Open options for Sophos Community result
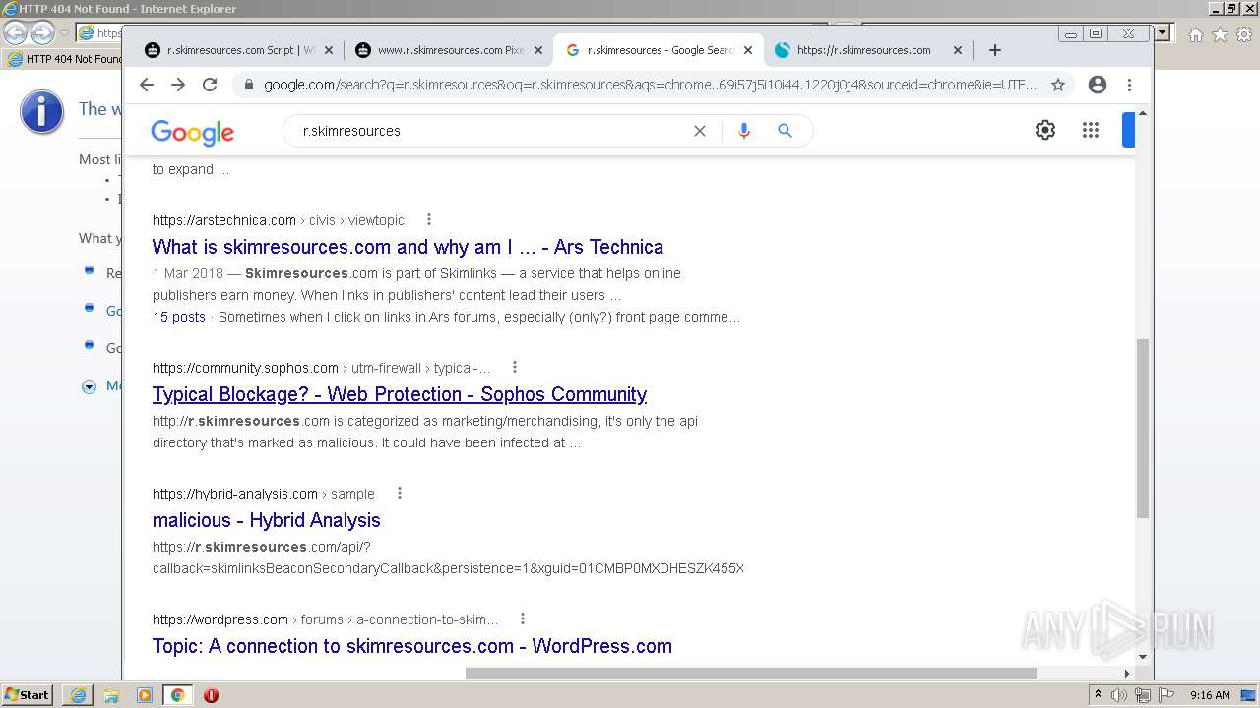The image size is (1260, 708). point(514,367)
